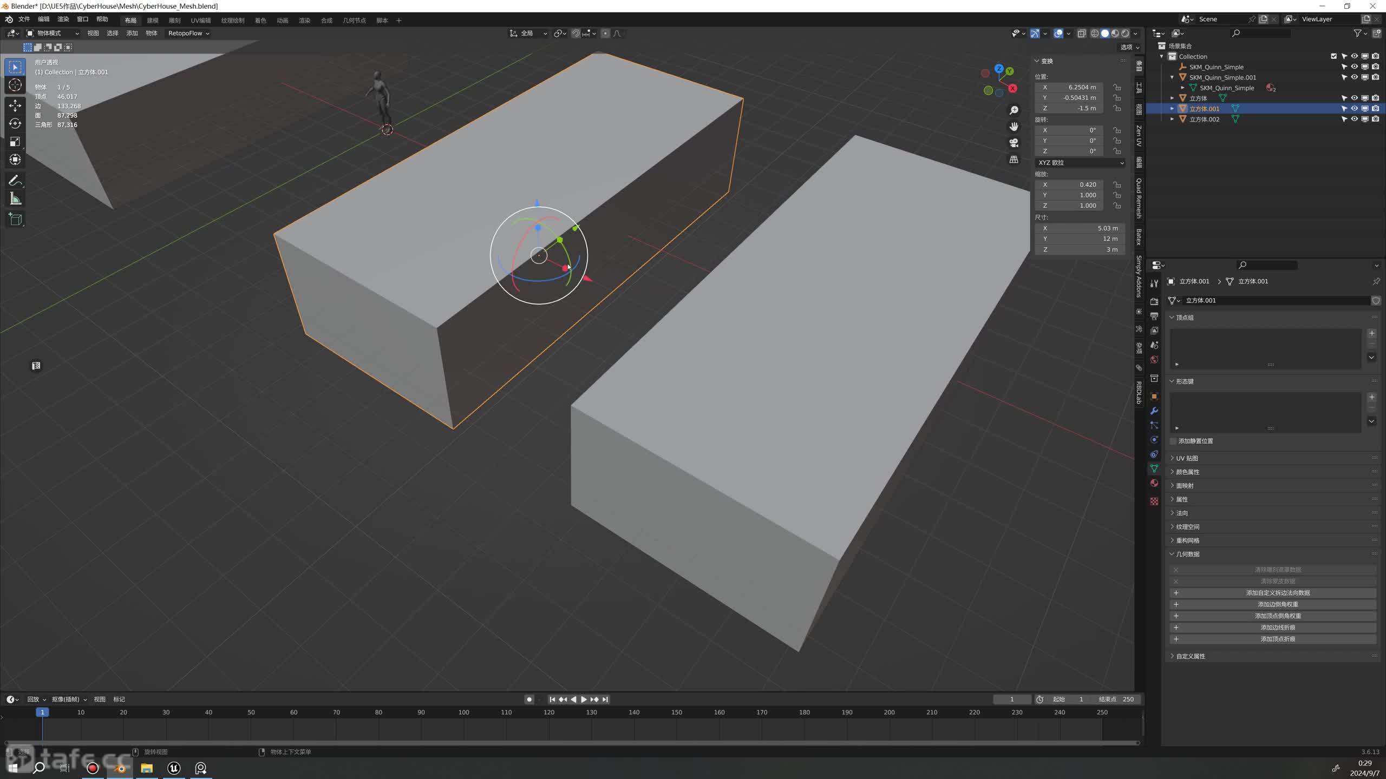Collapse the 几何数据 panel
This screenshot has height=779, width=1386.
pos(1187,554)
